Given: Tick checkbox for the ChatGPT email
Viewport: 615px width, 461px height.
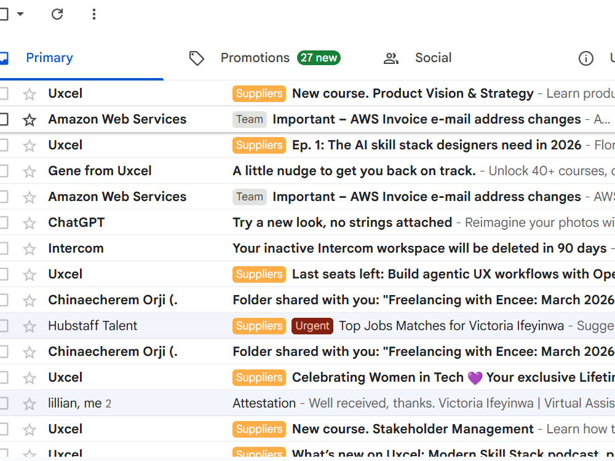Looking at the screenshot, I should coord(3,223).
